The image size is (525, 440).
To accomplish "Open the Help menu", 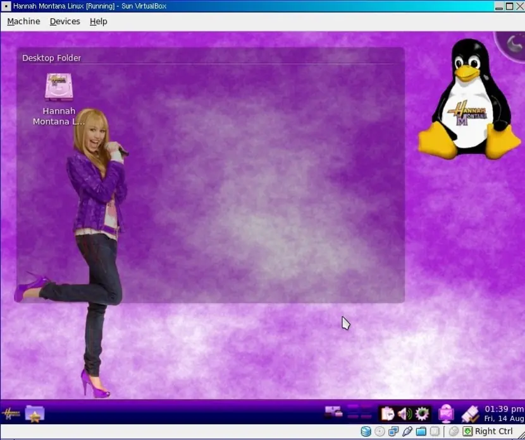I will tap(99, 21).
